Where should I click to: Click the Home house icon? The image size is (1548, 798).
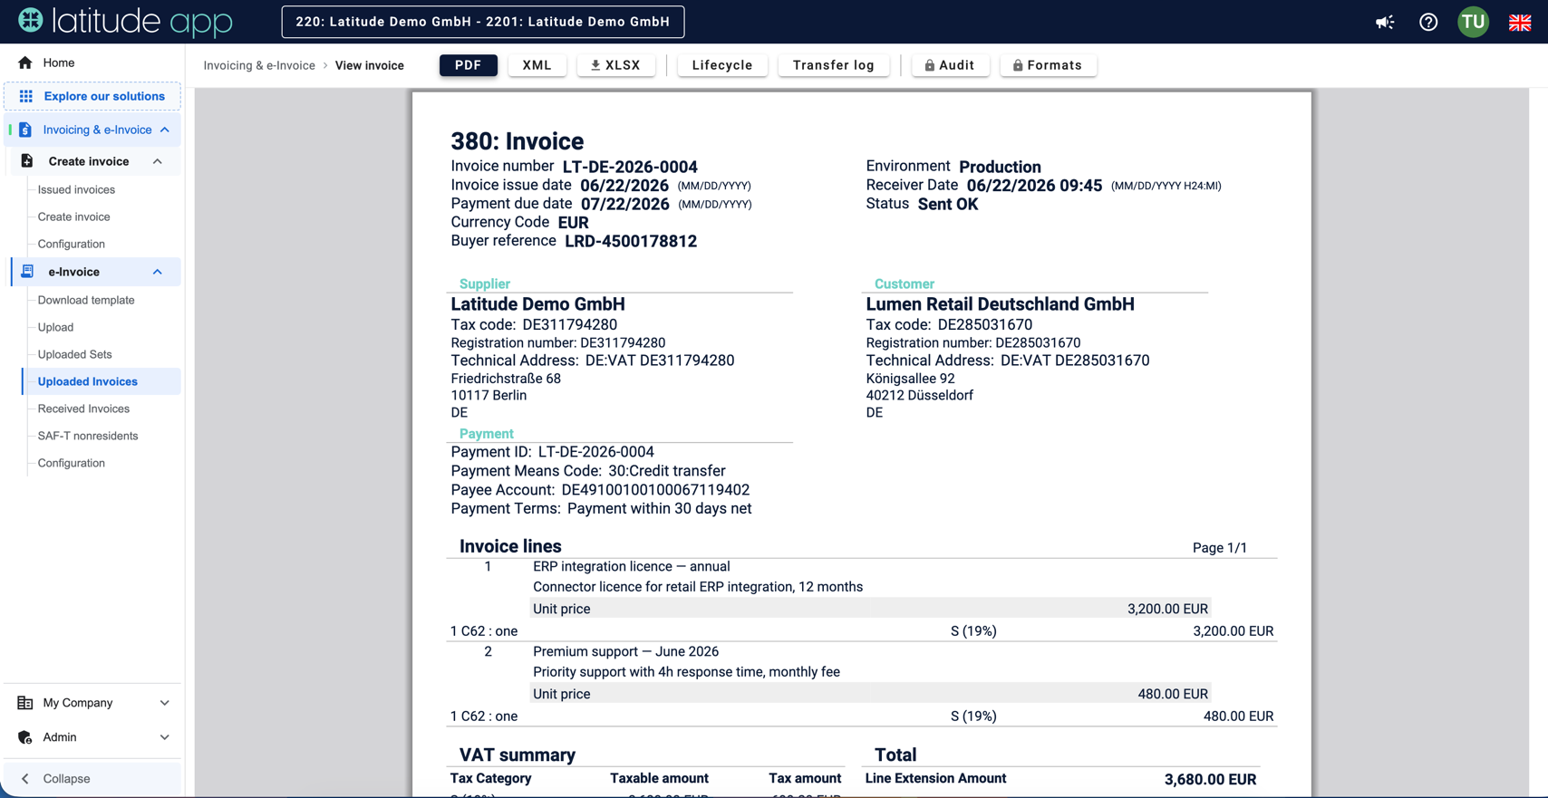pyautogui.click(x=25, y=62)
